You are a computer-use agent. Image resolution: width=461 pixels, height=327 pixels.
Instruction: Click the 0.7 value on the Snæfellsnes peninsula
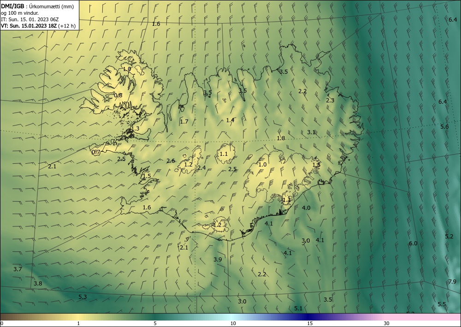96,152
